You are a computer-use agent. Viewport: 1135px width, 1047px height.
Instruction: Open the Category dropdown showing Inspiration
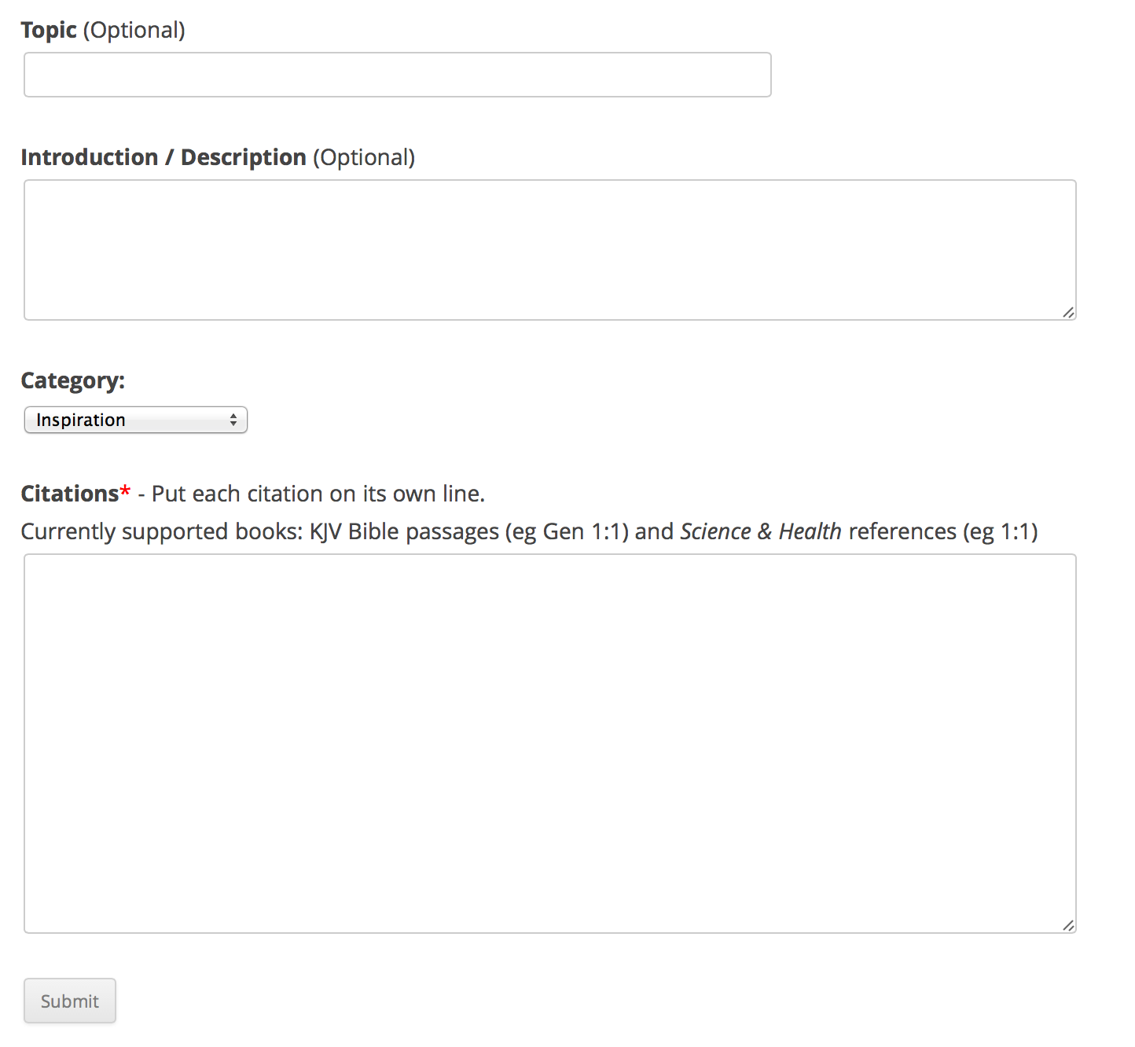135,420
